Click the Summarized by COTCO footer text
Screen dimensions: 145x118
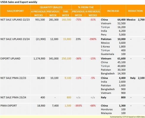(x=127, y=117)
